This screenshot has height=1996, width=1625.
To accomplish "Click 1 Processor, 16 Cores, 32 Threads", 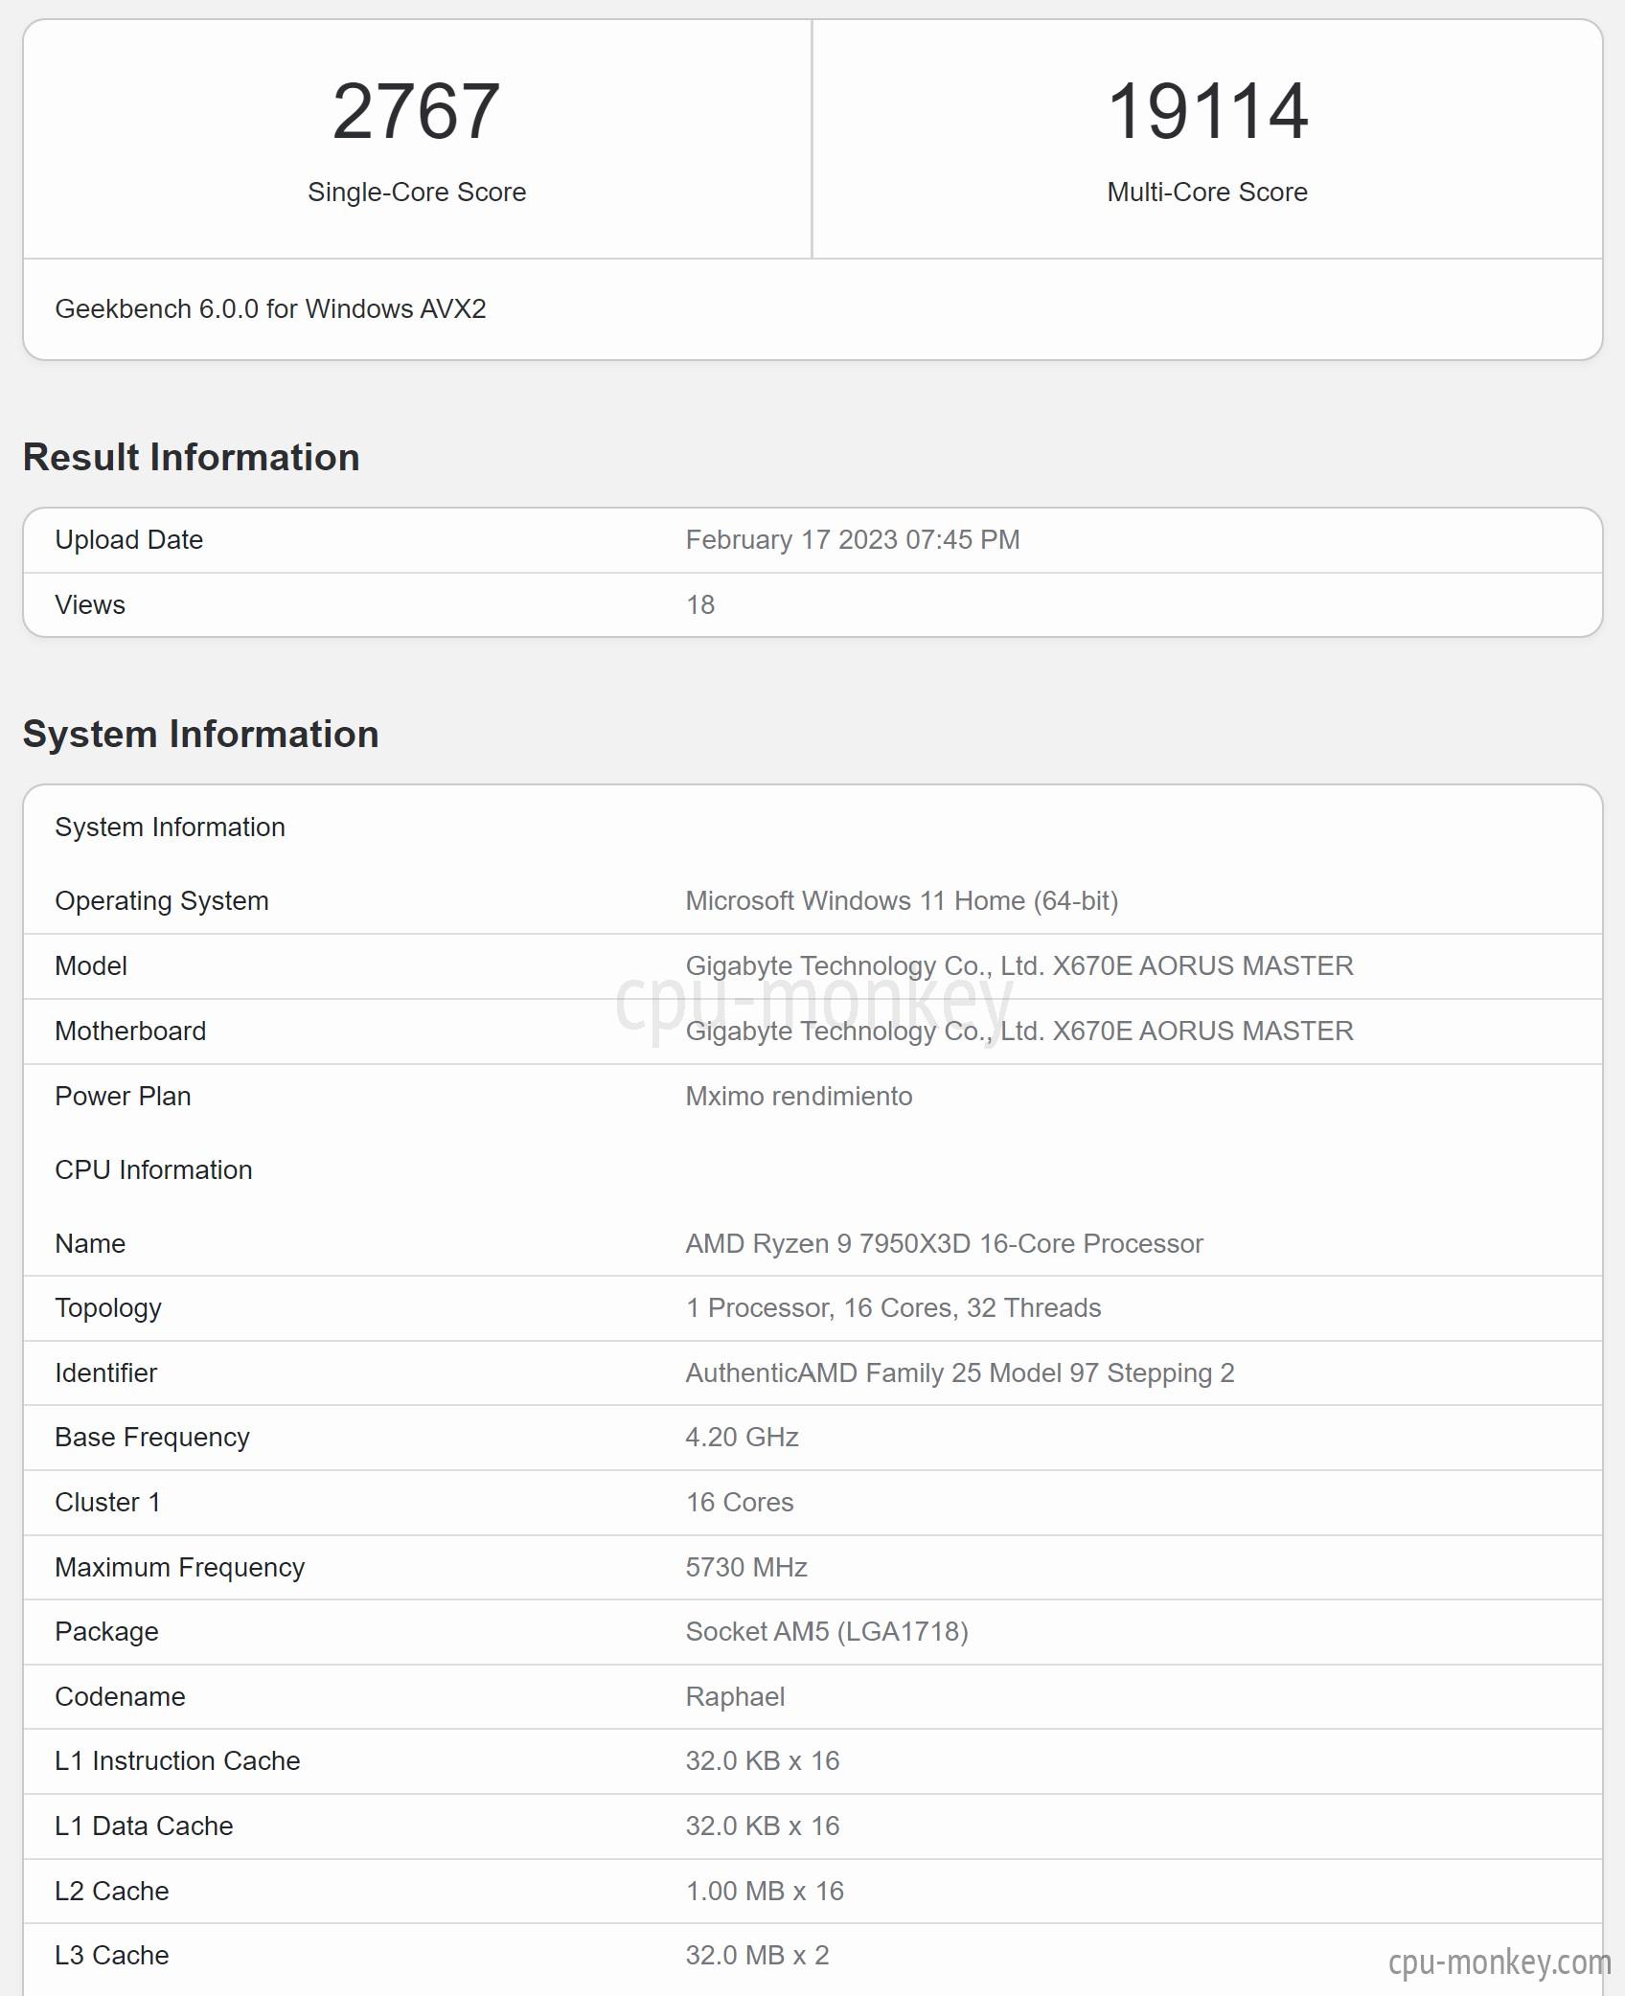I will pyautogui.click(x=893, y=1308).
